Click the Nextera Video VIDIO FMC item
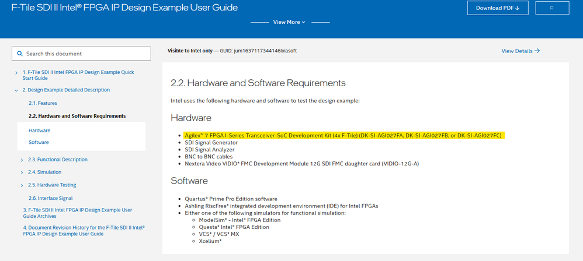Screen dimensions: 583x261 click(x=301, y=164)
